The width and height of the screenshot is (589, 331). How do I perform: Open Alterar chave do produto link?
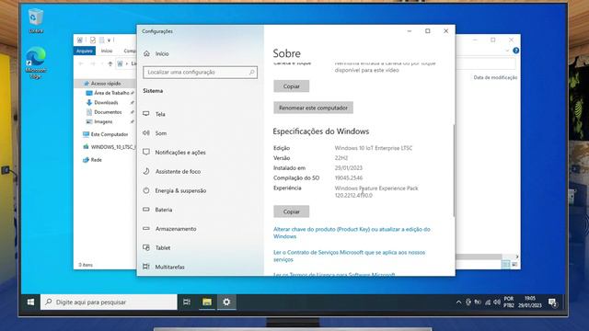tap(352, 233)
